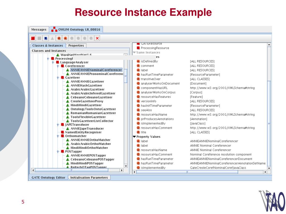Image resolution: width=286 pixels, height=214 pixels.
Task: Click the red TC top class toolbar icon
Action: [x=33, y=38]
